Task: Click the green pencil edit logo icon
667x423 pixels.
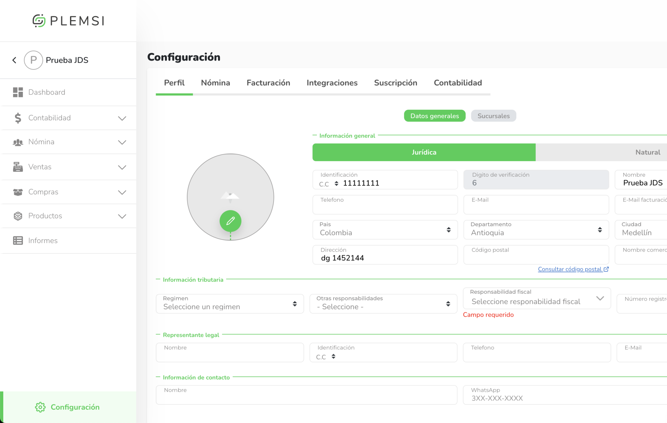Action: pos(230,221)
